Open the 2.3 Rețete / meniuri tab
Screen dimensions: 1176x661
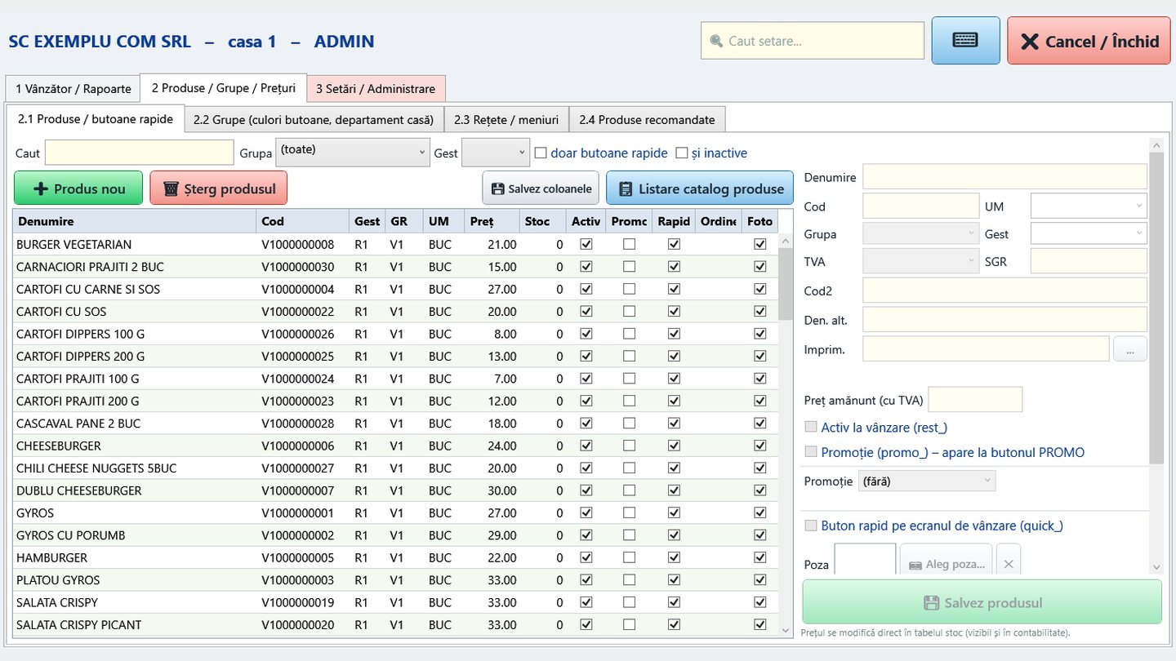pos(506,119)
